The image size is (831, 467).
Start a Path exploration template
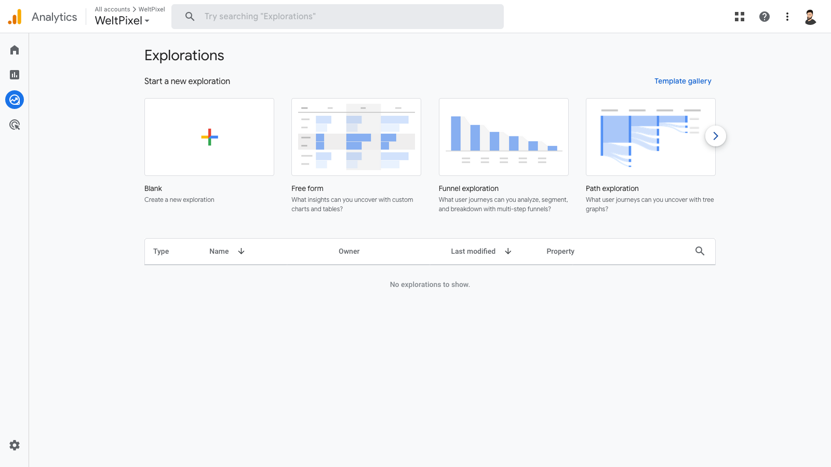pos(651,137)
